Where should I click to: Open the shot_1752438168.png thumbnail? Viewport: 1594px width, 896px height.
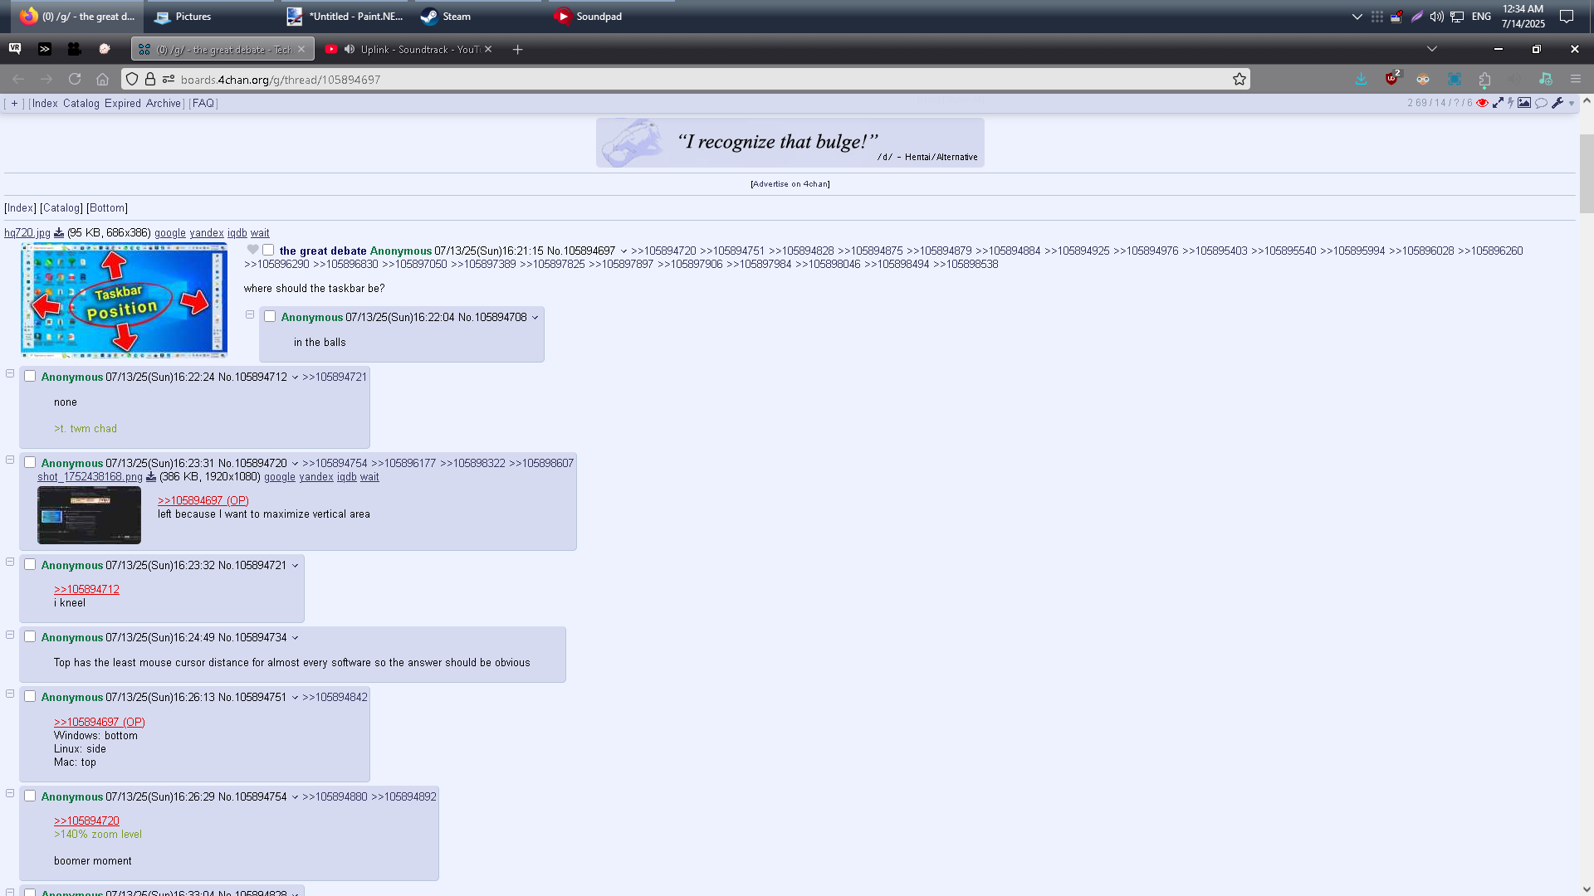(89, 514)
